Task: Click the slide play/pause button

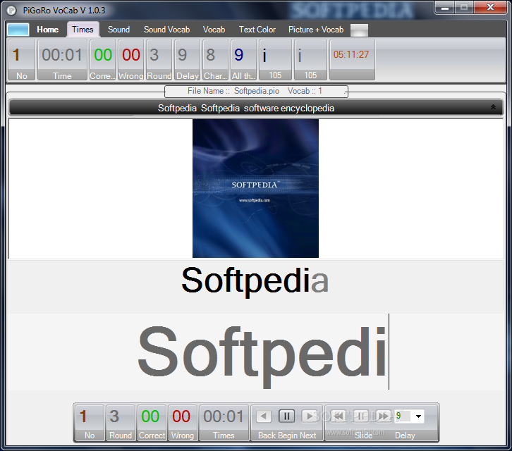Action: [361, 416]
